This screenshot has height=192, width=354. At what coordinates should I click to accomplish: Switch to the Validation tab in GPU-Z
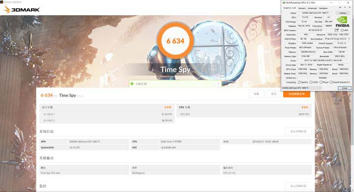[x=323, y=8]
